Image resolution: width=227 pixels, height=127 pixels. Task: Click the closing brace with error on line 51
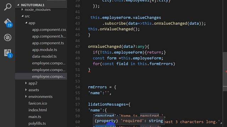pyautogui.click(x=89, y=70)
